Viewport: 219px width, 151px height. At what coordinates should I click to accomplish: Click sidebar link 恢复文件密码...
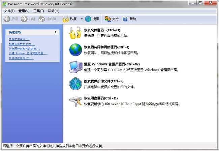click(19, 39)
